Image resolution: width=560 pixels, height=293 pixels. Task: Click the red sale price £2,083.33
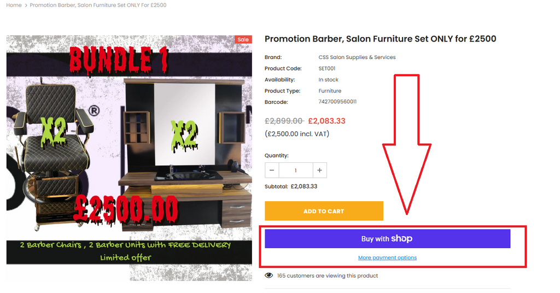click(326, 121)
